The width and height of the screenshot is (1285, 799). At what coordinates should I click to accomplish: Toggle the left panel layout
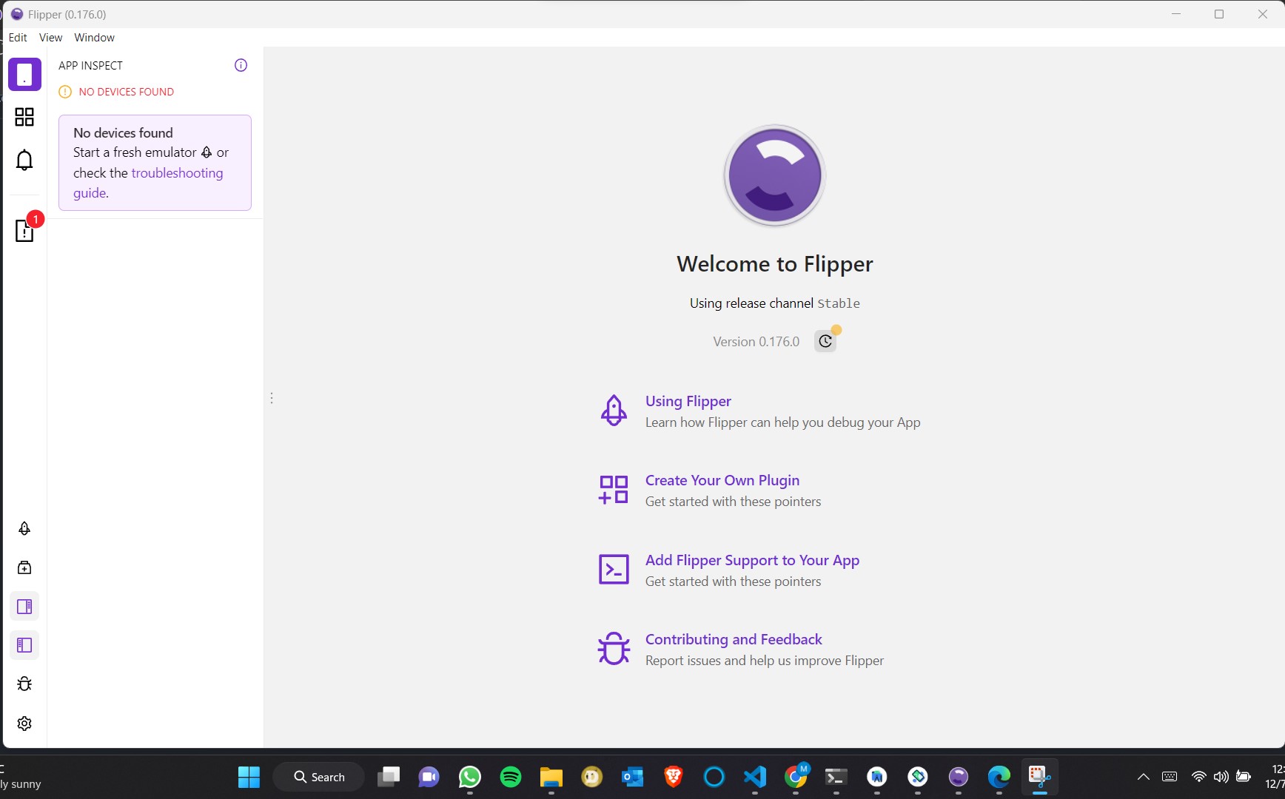pyautogui.click(x=24, y=646)
